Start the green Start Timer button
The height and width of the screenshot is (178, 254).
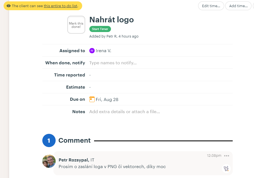(100, 29)
